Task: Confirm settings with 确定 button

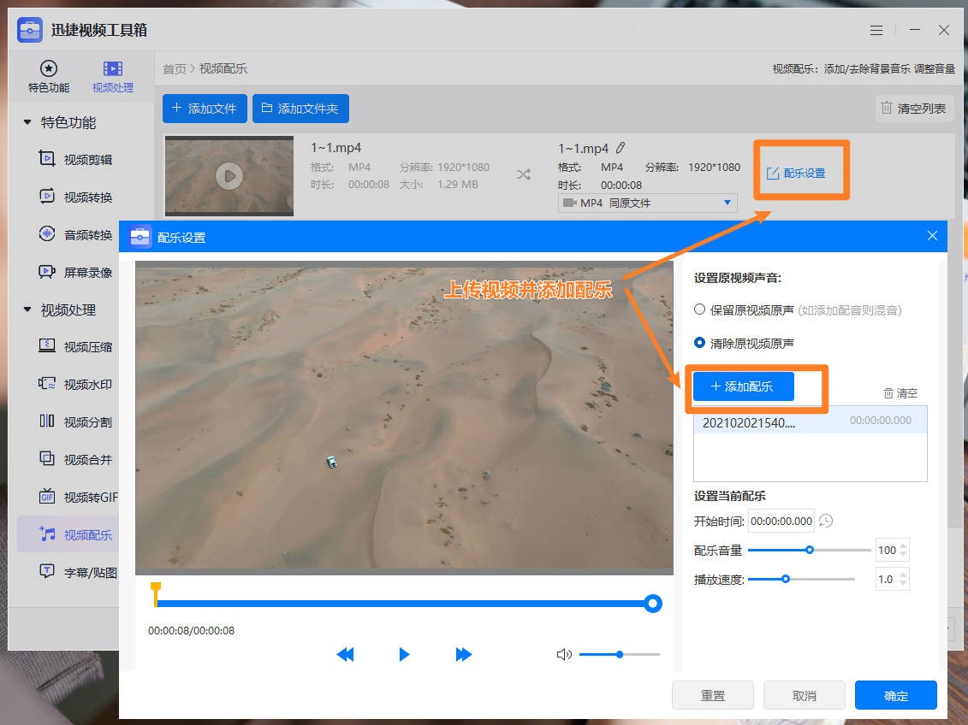Action: pyautogui.click(x=895, y=695)
